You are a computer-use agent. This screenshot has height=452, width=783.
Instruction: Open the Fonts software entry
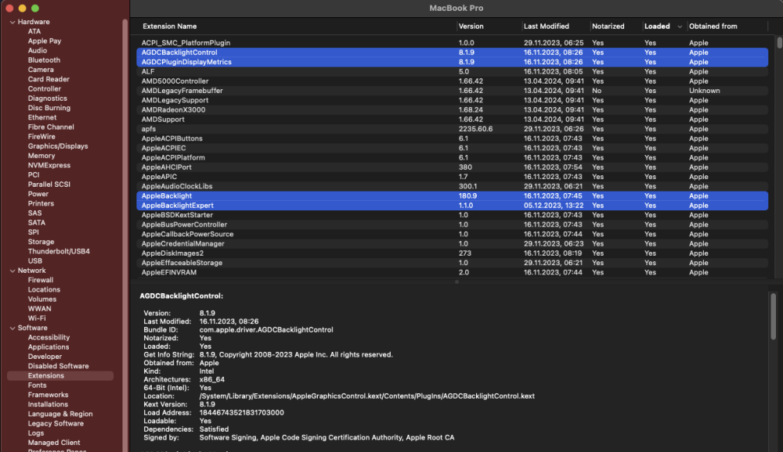[37, 386]
